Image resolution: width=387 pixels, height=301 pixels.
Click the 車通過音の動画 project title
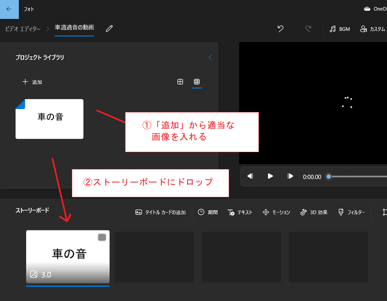pos(74,28)
